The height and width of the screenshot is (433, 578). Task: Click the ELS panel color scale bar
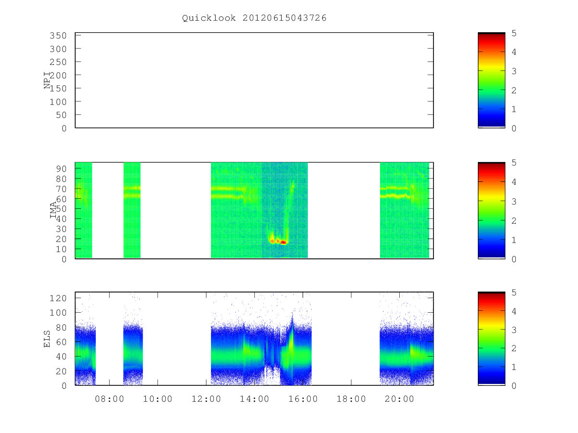tap(491, 339)
